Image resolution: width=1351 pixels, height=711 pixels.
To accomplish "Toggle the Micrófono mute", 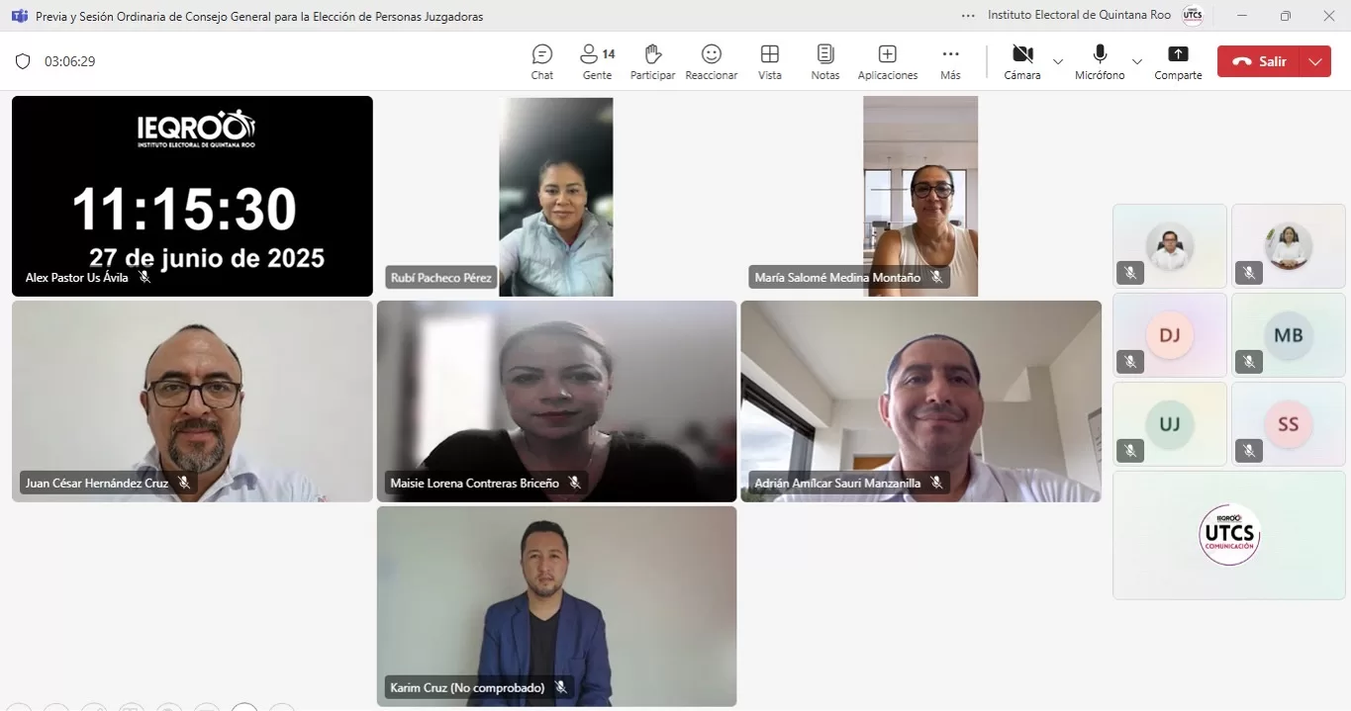I will click(x=1100, y=61).
